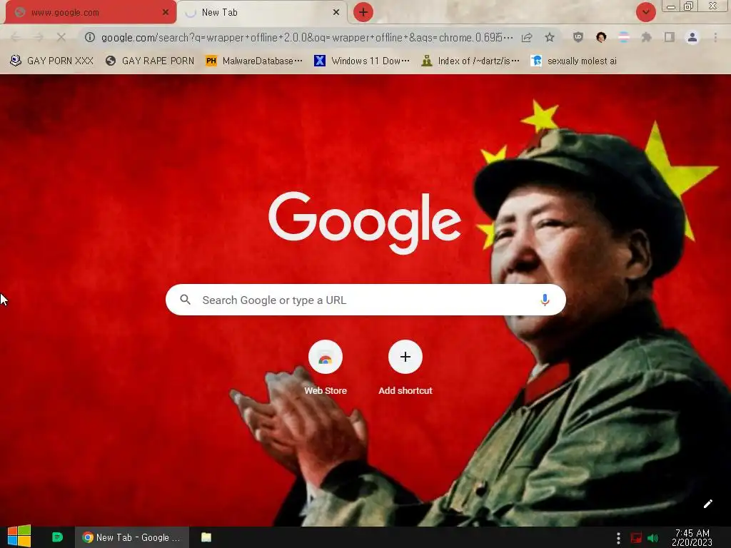731x548 pixels.
Task: Open File Explorer from the taskbar
Action: [x=206, y=537]
